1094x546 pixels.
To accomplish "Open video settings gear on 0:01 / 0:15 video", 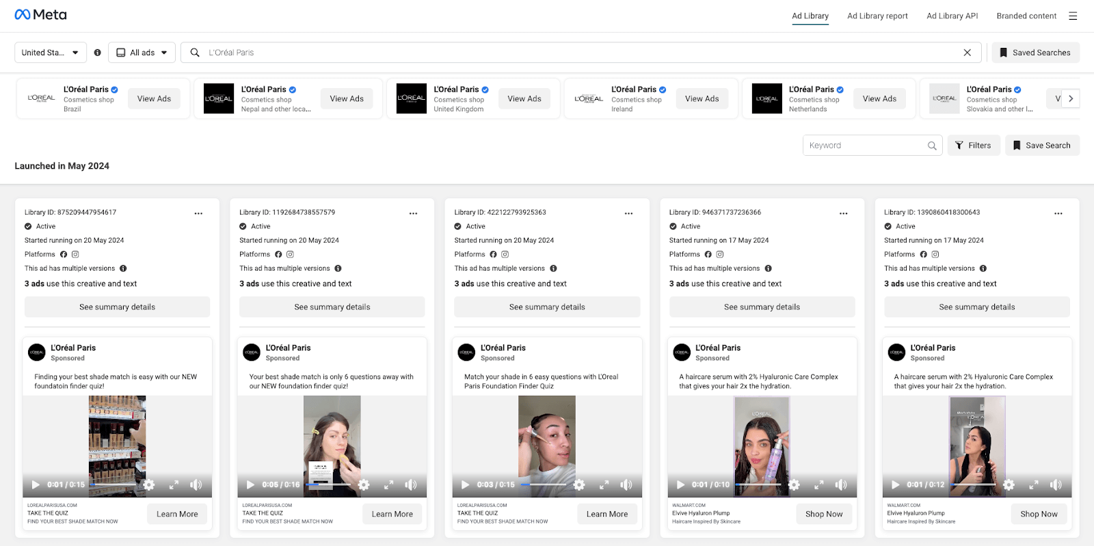I will [x=149, y=484].
